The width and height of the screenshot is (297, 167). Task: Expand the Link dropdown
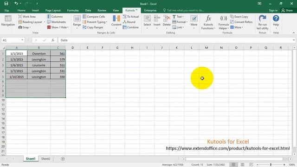click(183, 27)
